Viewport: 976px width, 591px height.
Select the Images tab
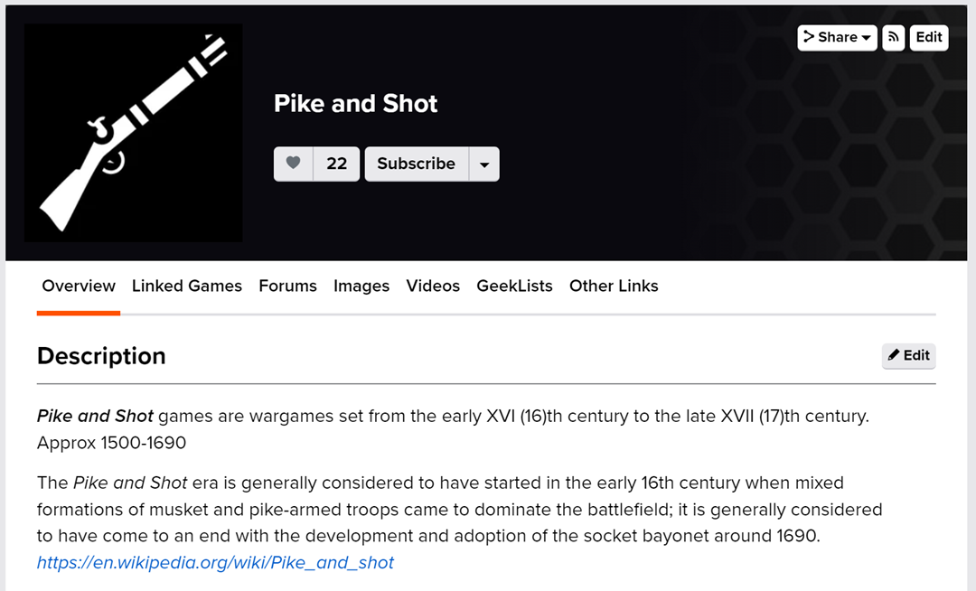click(x=361, y=286)
